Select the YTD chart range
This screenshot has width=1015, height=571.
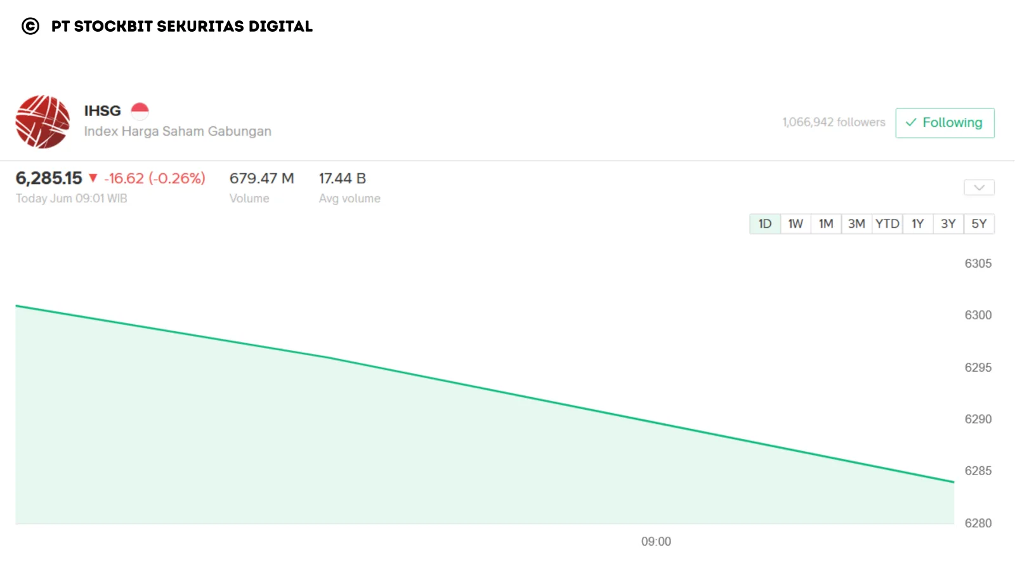[887, 224]
